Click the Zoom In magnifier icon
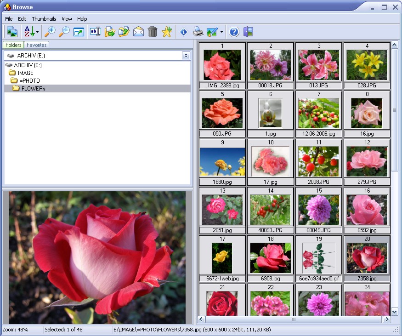The height and width of the screenshot is (336, 402). 50,32
